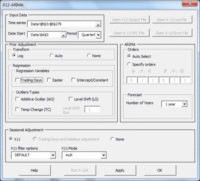Select the Auto Select orders radio button
The height and width of the screenshot is (181, 200).
tap(129, 56)
